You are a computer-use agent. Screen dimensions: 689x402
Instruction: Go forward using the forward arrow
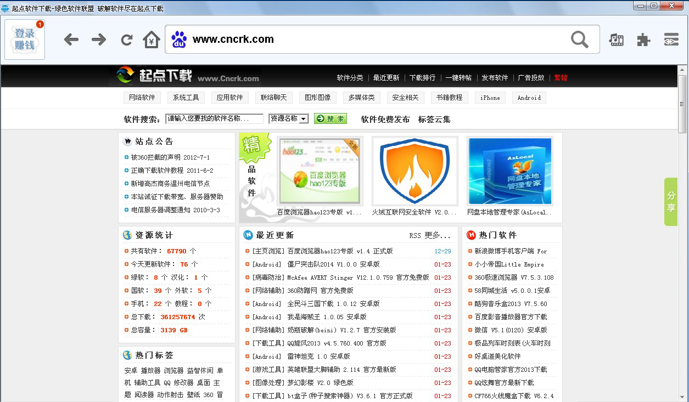point(98,39)
